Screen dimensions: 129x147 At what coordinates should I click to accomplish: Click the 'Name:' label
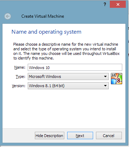click(x=20, y=67)
